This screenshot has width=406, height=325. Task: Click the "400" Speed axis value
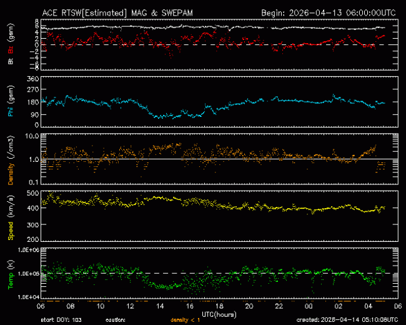[33, 208]
